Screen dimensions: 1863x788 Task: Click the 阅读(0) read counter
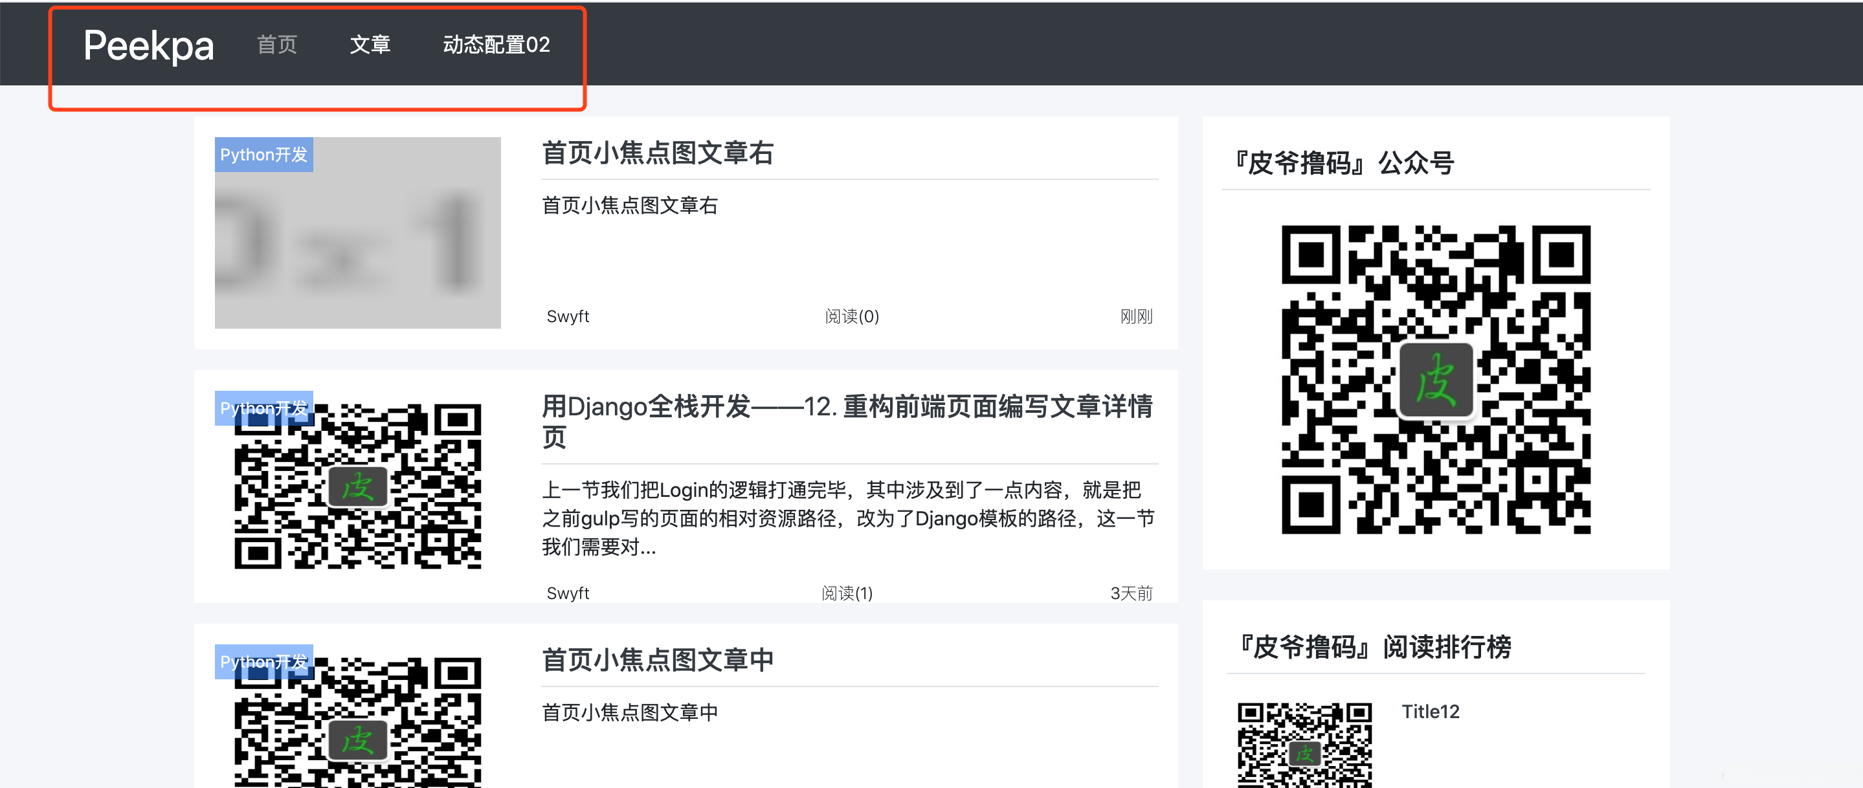851,316
